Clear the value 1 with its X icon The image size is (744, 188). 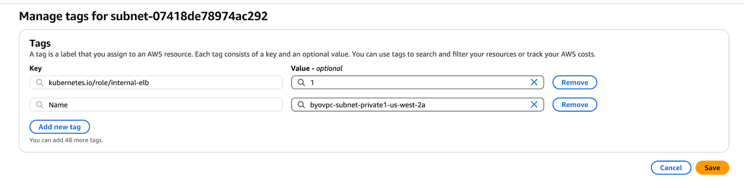[534, 82]
